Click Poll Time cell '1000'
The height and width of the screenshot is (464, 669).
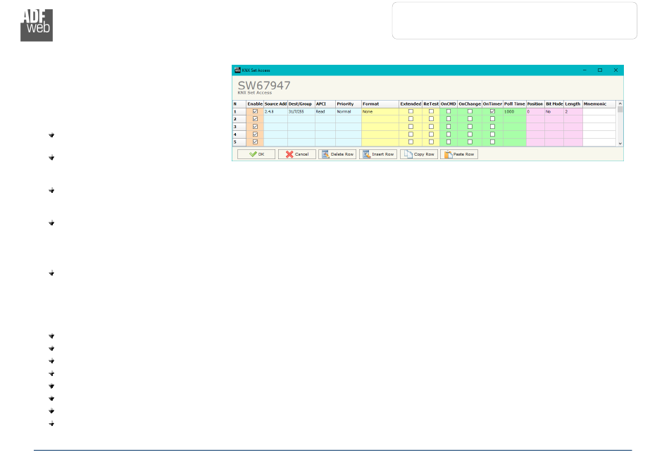[x=515, y=111]
